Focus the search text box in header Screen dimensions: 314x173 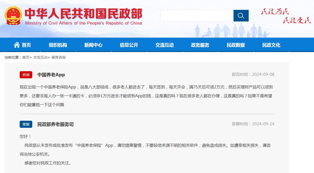pyautogui.click(x=197, y=16)
